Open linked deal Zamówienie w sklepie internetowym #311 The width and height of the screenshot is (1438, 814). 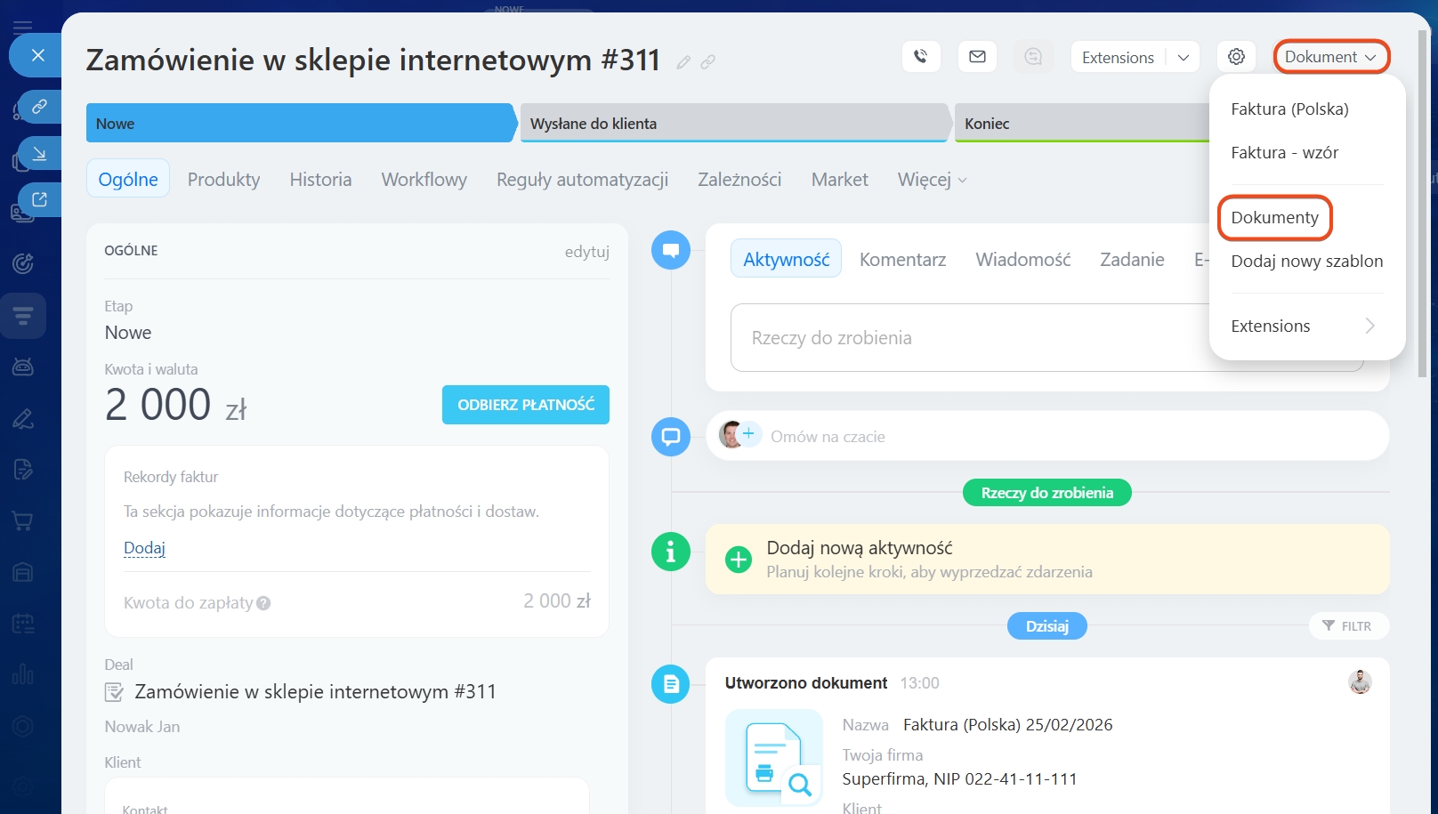click(x=315, y=691)
